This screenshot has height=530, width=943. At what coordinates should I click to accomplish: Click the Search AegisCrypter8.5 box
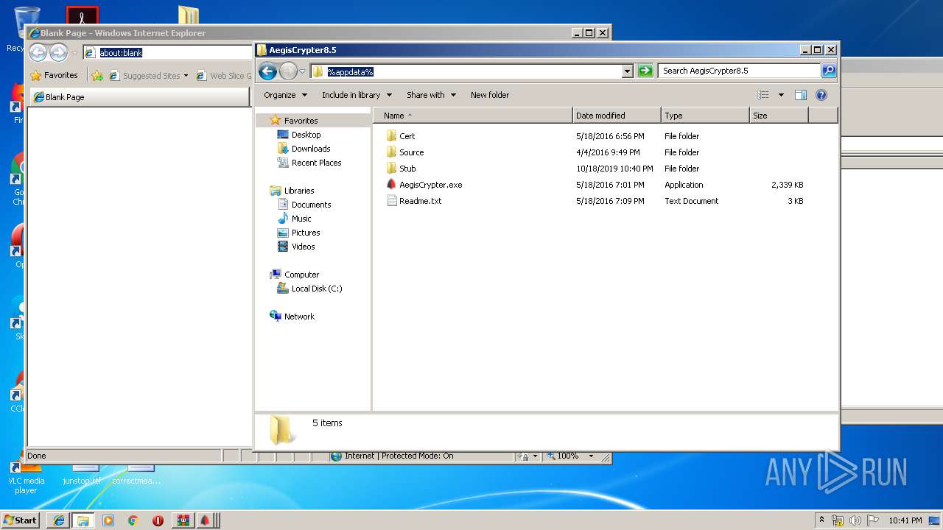tap(739, 71)
